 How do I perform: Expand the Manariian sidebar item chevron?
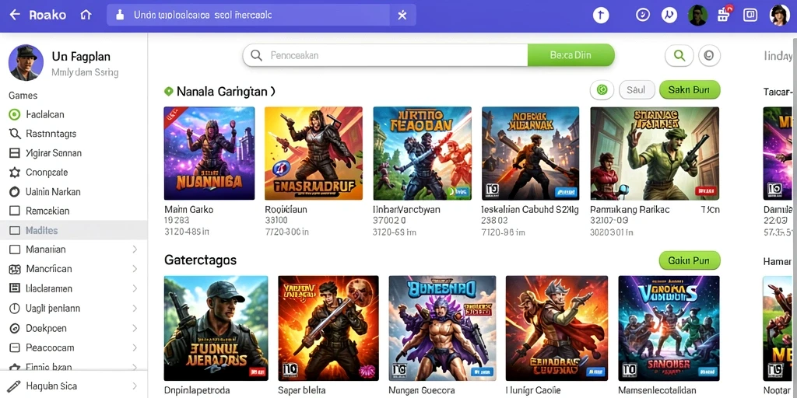[x=135, y=250]
